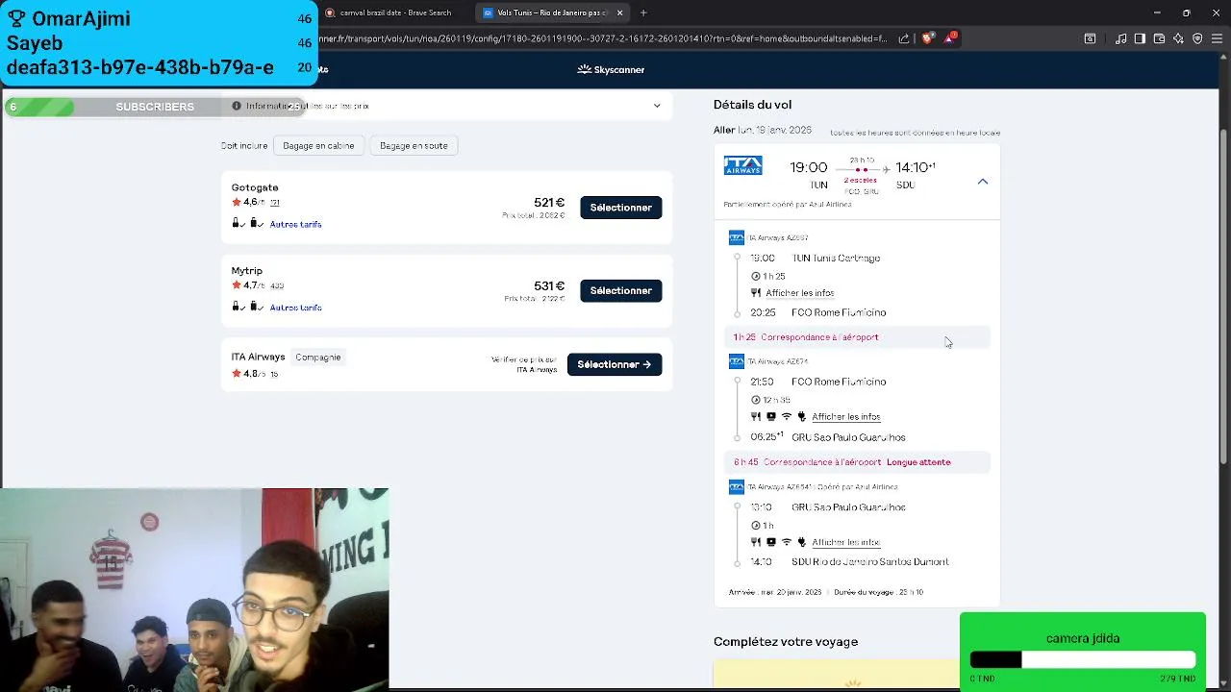Toggle the Bagage en cabine filter
Image resolution: width=1231 pixels, height=692 pixels.
pyautogui.click(x=318, y=145)
